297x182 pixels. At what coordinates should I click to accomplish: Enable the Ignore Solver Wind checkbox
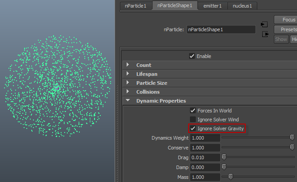point(193,120)
